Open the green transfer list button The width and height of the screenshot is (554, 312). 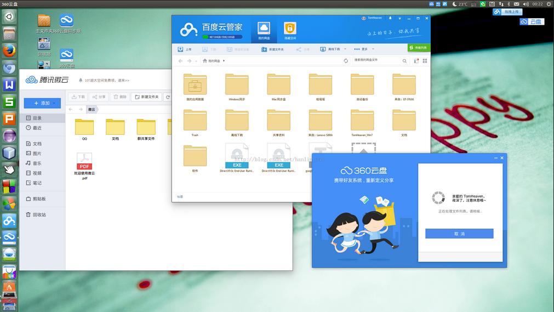[x=418, y=47]
